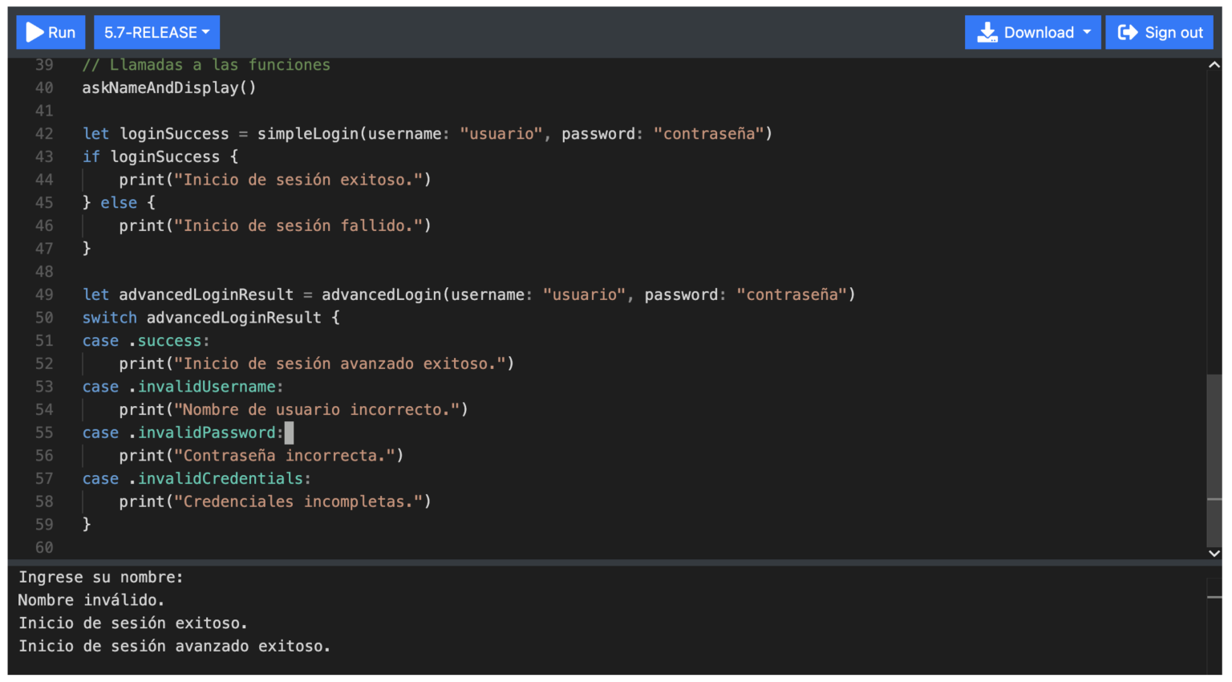Run the Swift program
The height and width of the screenshot is (682, 1232).
(x=51, y=32)
